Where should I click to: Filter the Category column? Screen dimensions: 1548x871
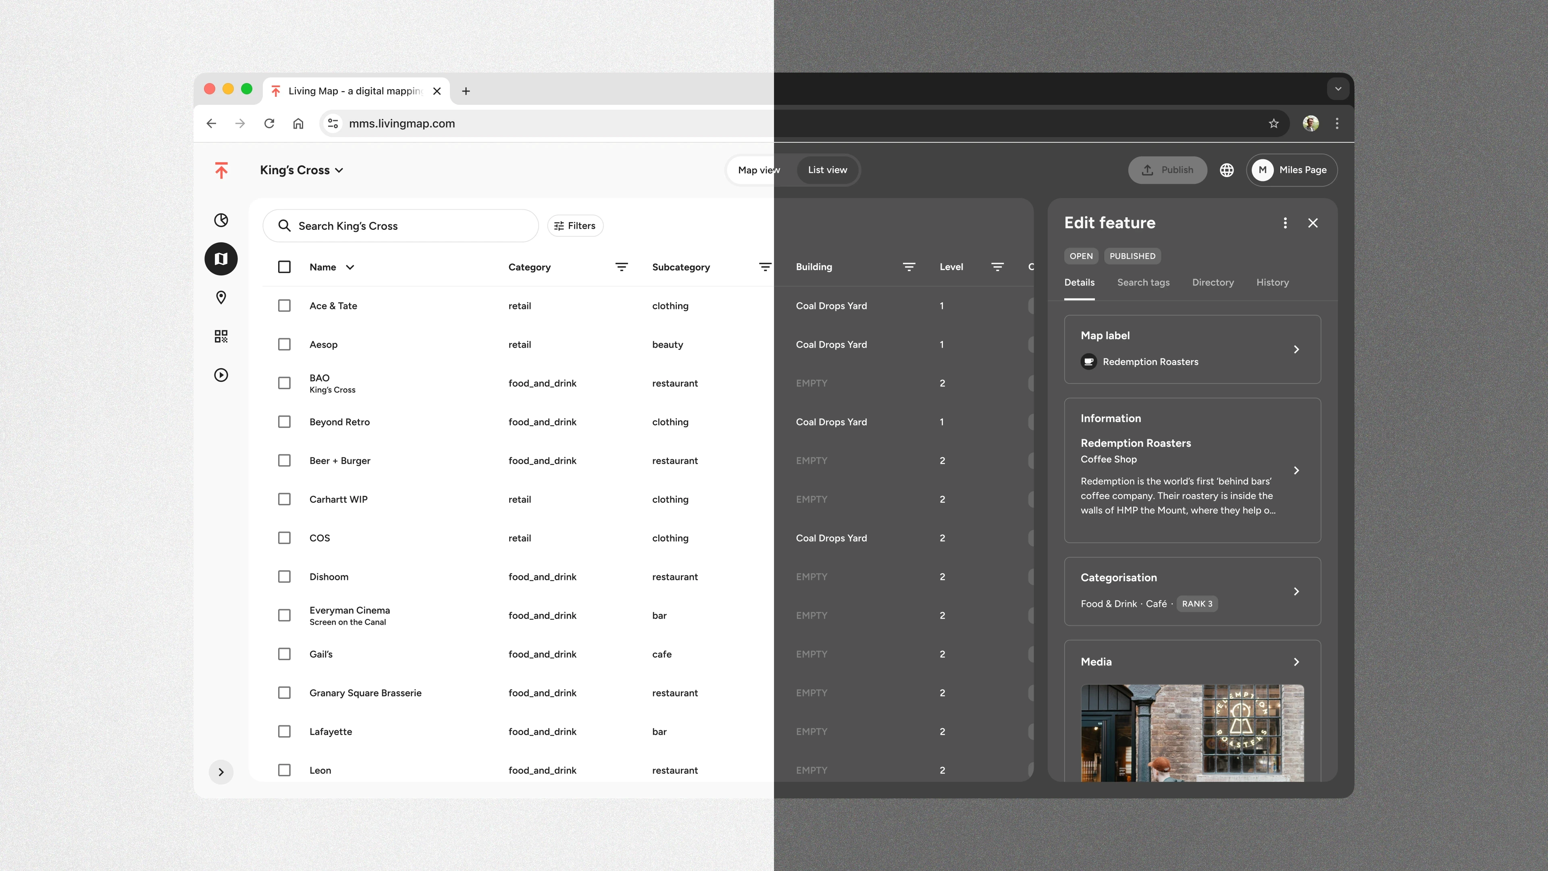[622, 267]
